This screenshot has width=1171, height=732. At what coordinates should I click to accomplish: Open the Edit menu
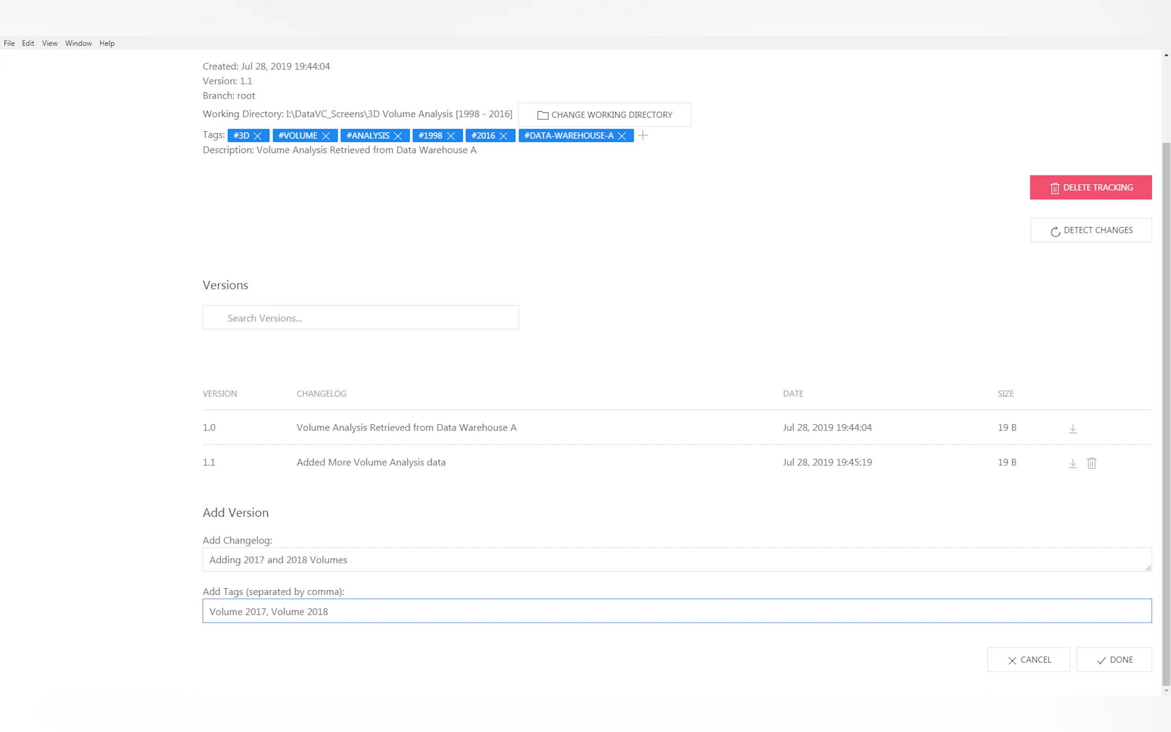[28, 43]
